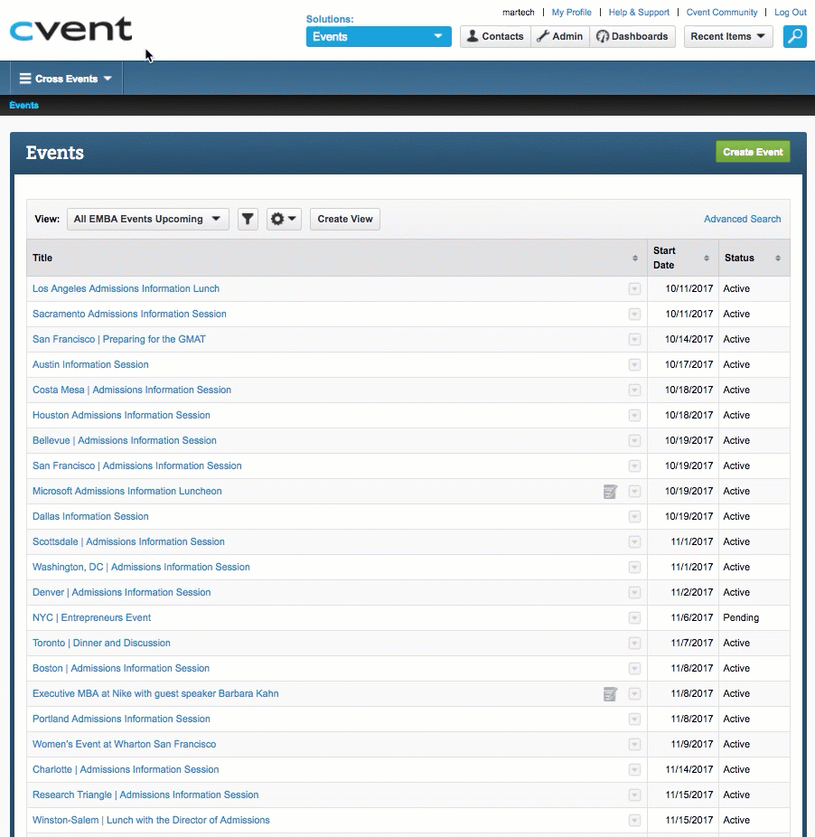Image resolution: width=815 pixels, height=837 pixels.
Task: Click the Events breadcrumb link
Action: [x=24, y=105]
